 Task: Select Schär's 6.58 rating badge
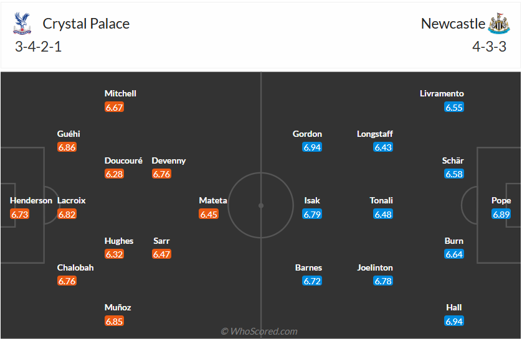pyautogui.click(x=454, y=174)
